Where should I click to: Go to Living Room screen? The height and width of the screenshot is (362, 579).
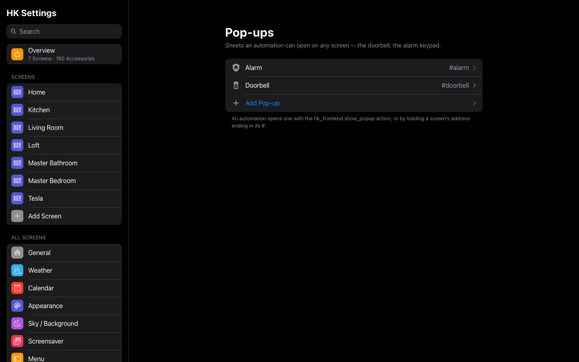pos(64,128)
